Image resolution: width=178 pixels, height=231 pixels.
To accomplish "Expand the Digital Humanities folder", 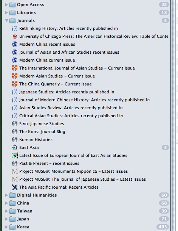I will click(x=6, y=195).
